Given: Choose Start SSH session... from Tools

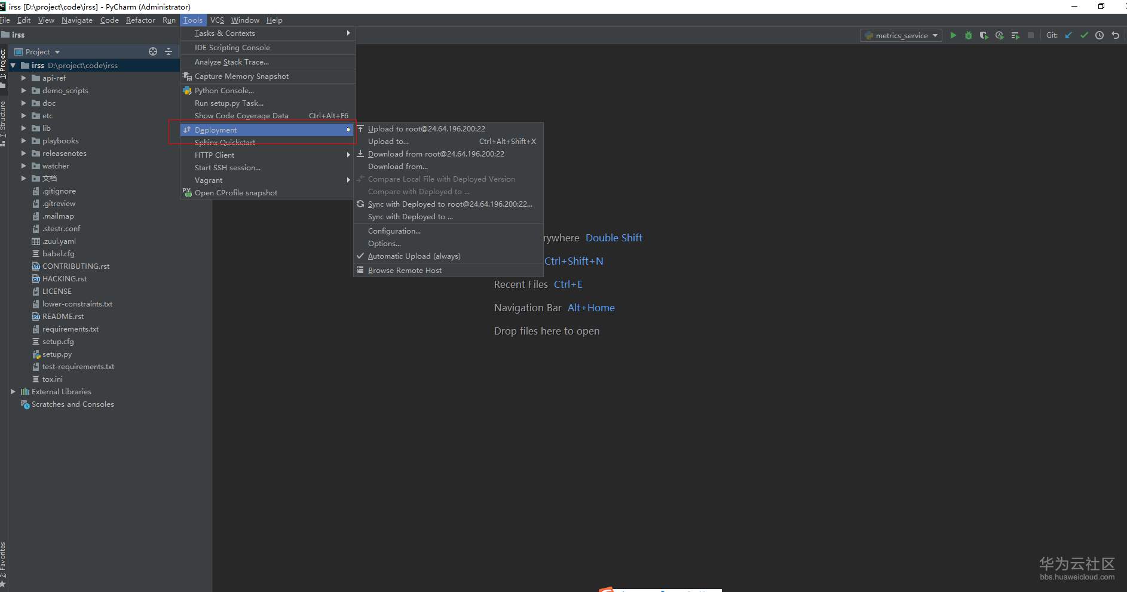Looking at the screenshot, I should 268,167.
